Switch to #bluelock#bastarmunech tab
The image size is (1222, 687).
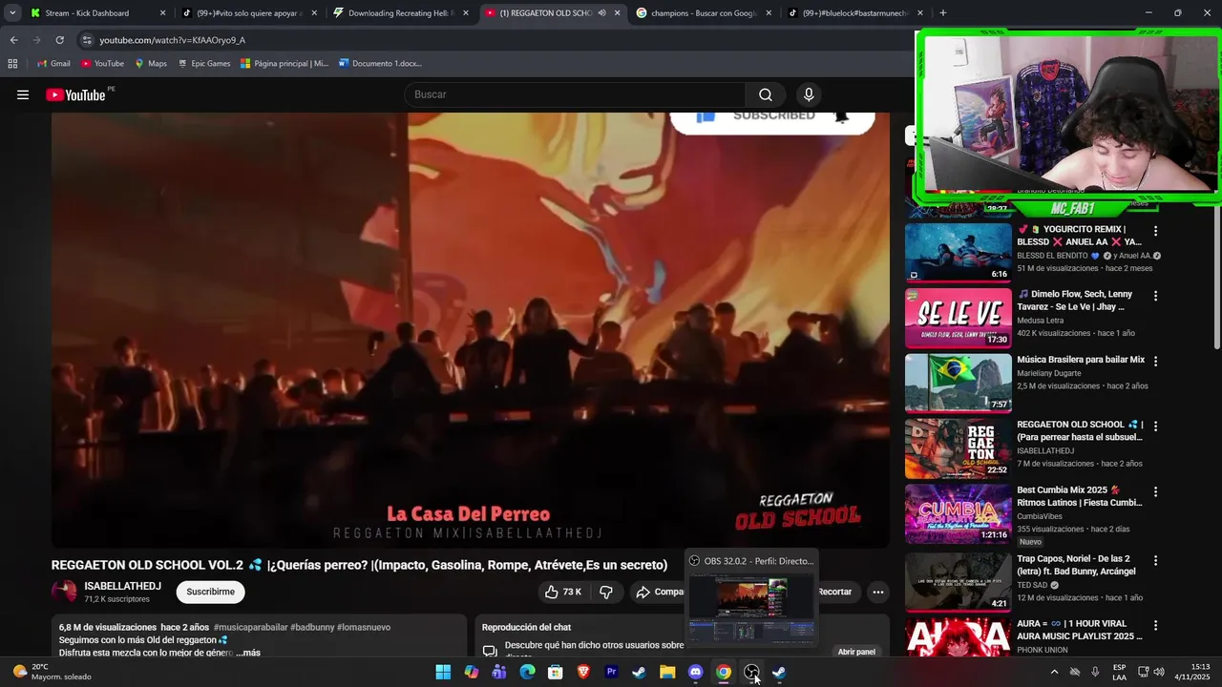pyautogui.click(x=855, y=13)
